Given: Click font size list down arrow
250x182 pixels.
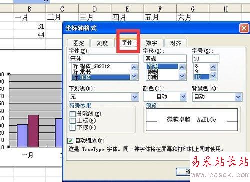Looking at the screenshot, I should [x=213, y=76].
